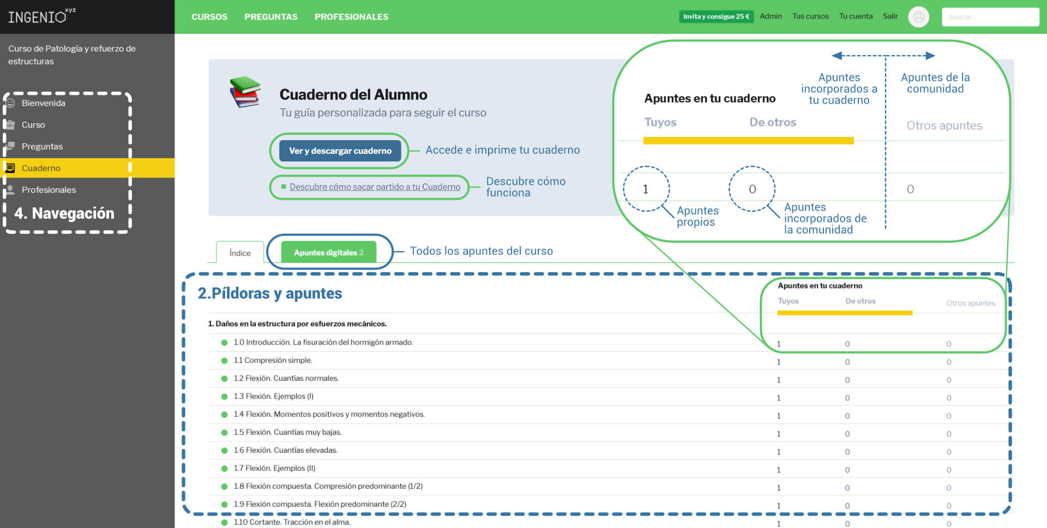
Task: Open lesson 1.1 Compresión simple
Action: tap(273, 361)
